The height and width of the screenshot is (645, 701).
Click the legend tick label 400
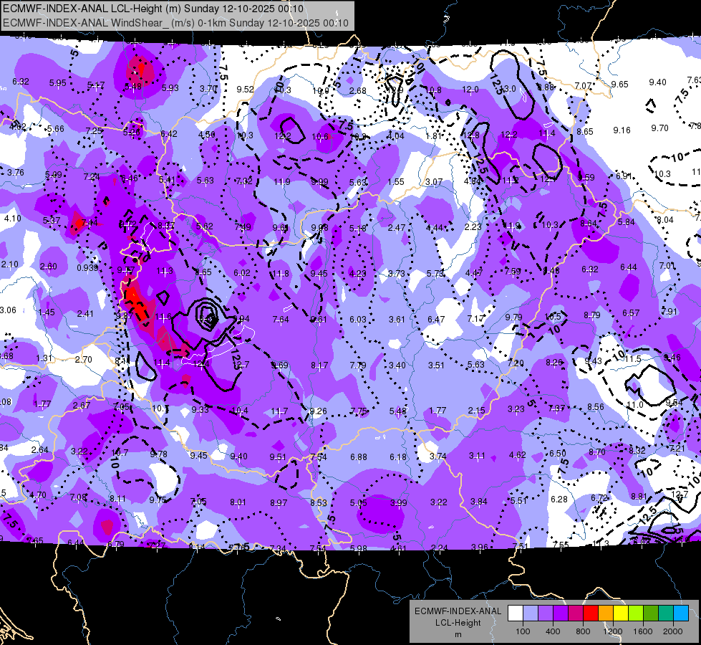pos(553,631)
